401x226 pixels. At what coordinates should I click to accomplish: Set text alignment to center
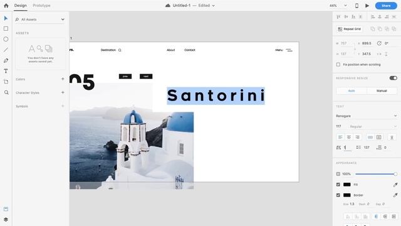coord(349,137)
